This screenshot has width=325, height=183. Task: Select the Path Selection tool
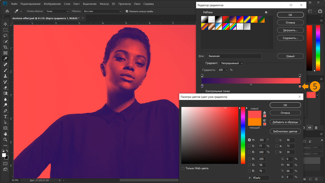(x=5, y=122)
